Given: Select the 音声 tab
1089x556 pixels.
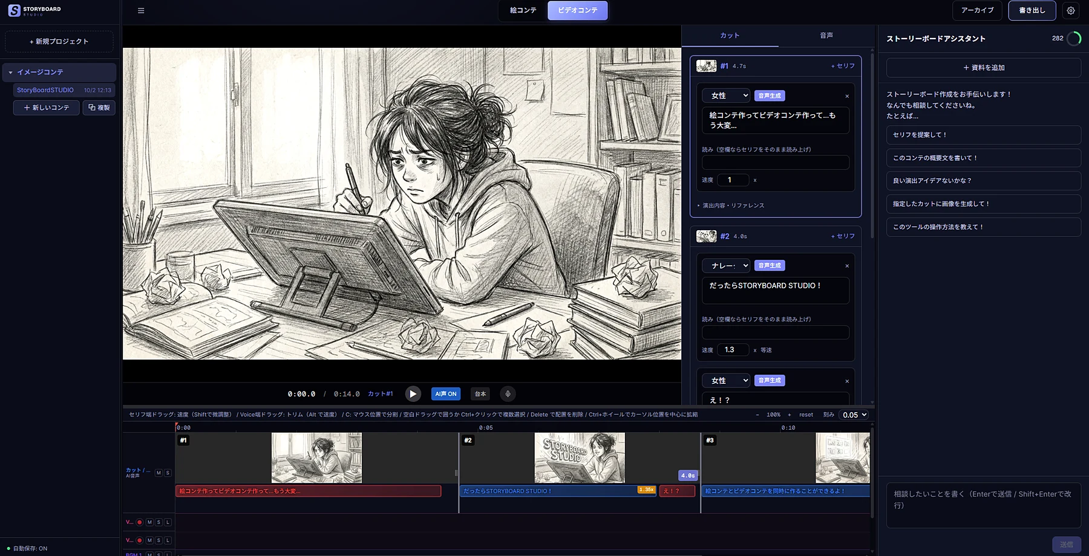Looking at the screenshot, I should pyautogui.click(x=826, y=36).
